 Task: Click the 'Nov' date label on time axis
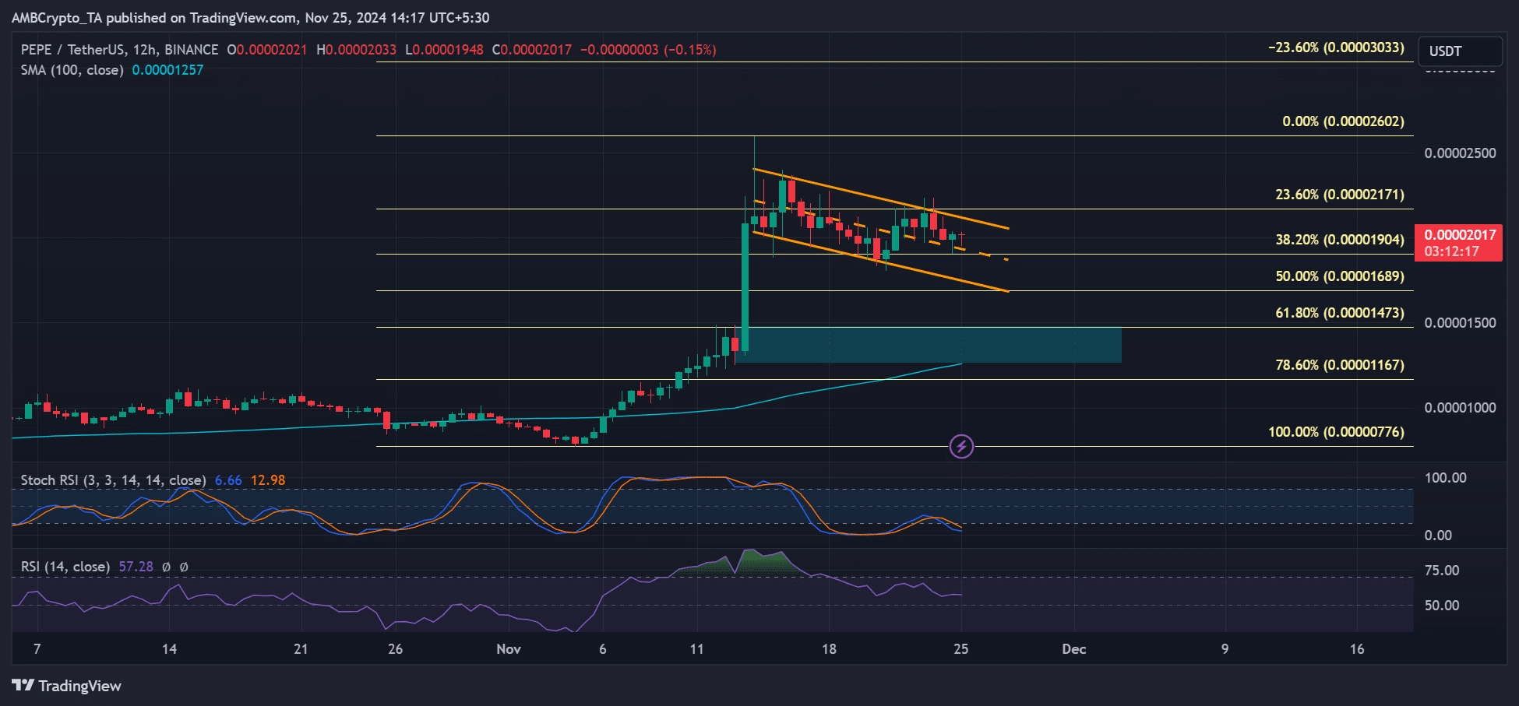point(509,649)
